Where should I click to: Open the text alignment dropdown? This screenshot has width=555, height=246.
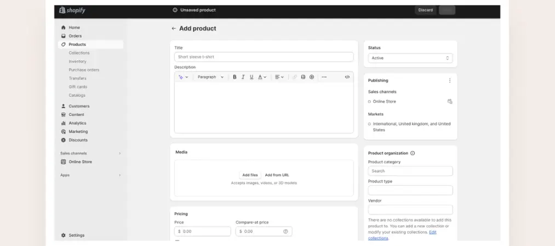click(x=279, y=77)
